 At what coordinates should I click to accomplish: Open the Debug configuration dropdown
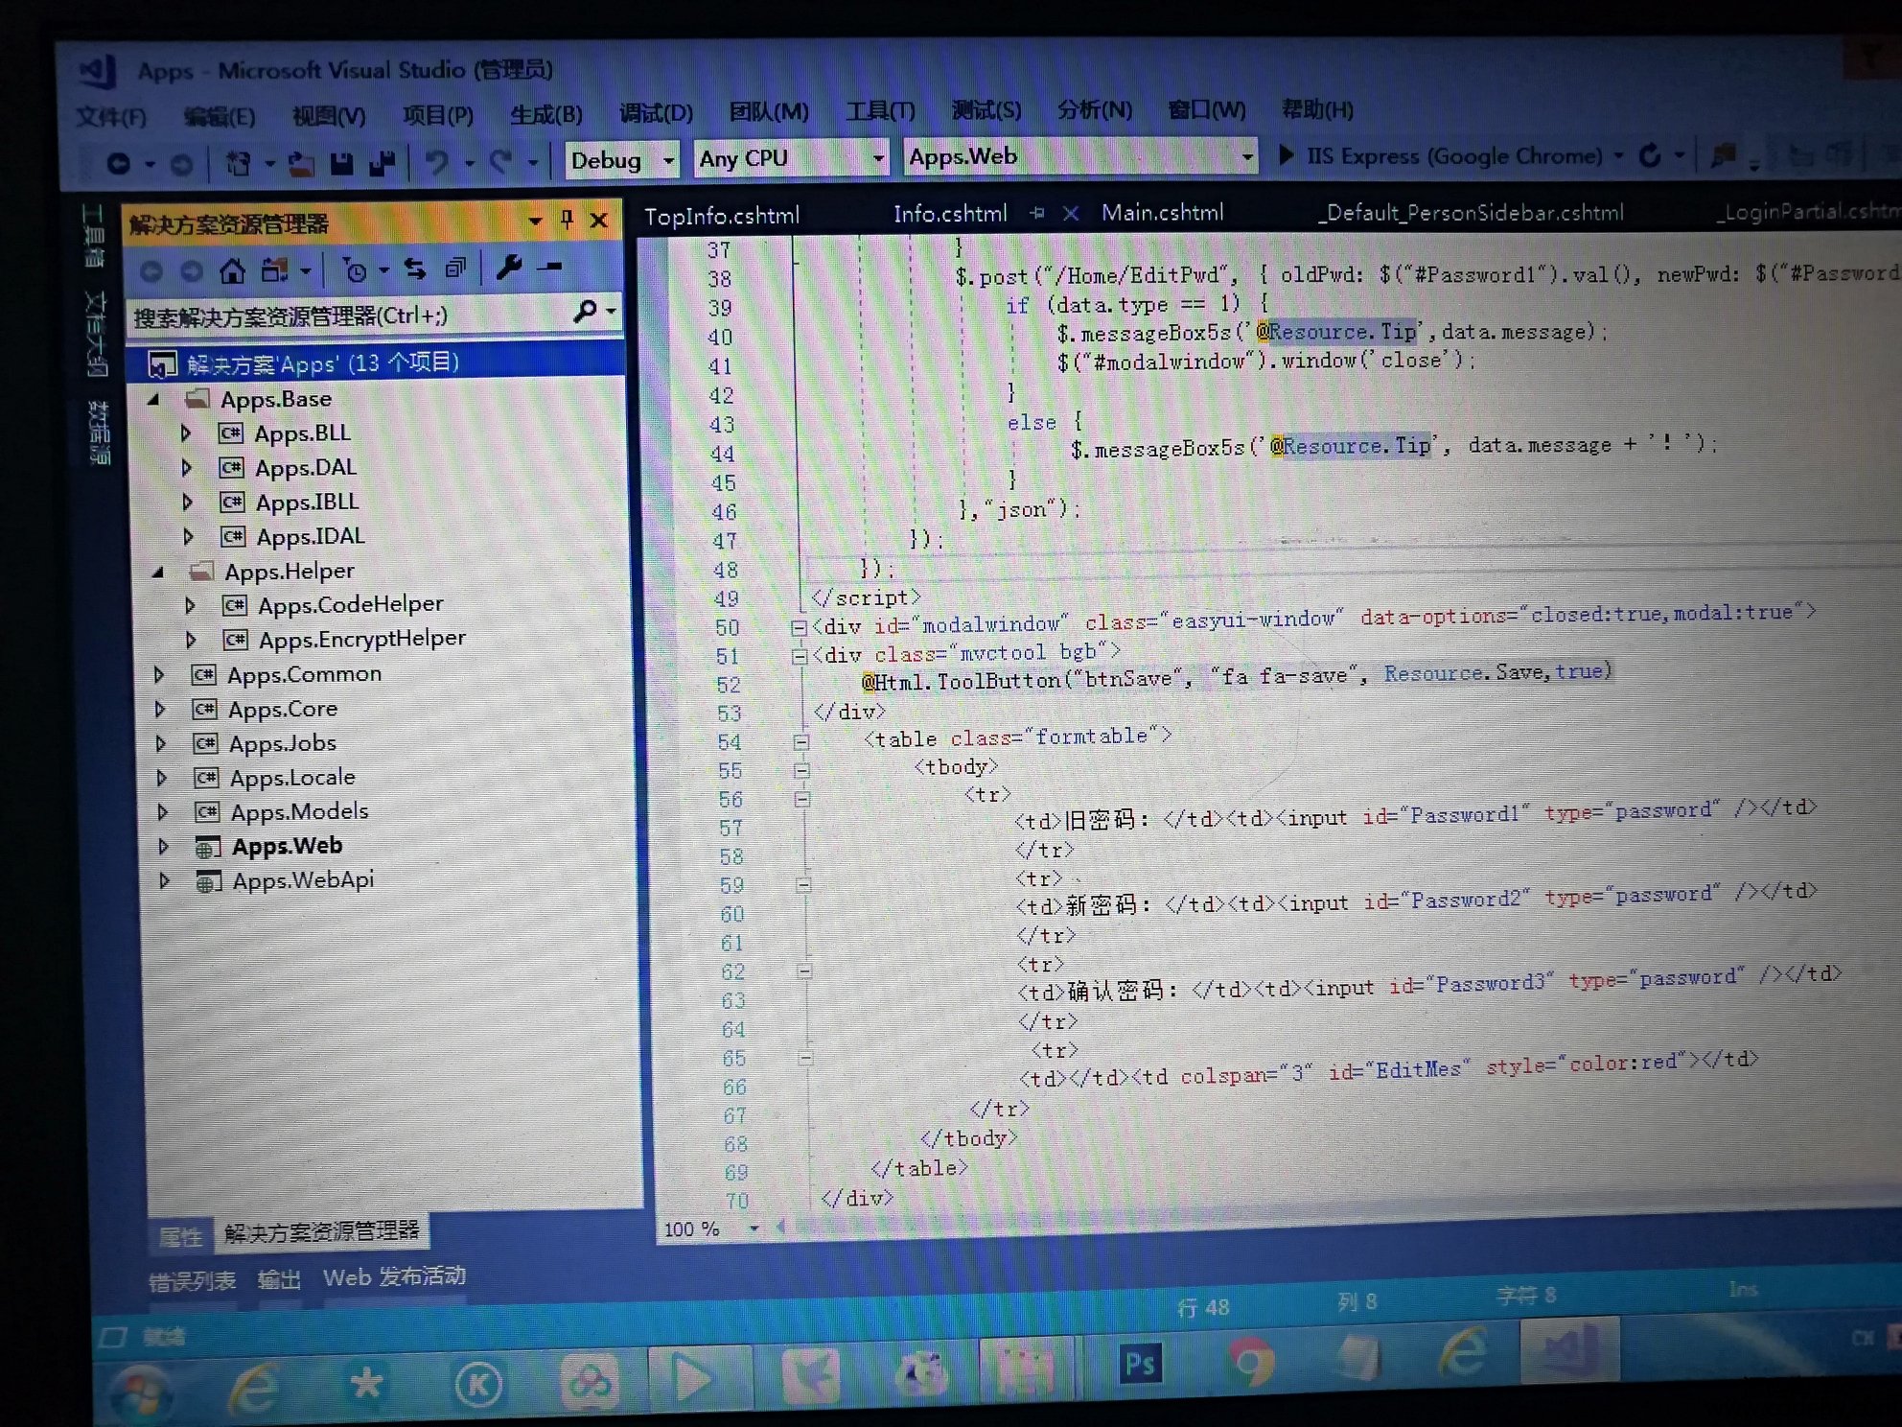pyautogui.click(x=669, y=159)
